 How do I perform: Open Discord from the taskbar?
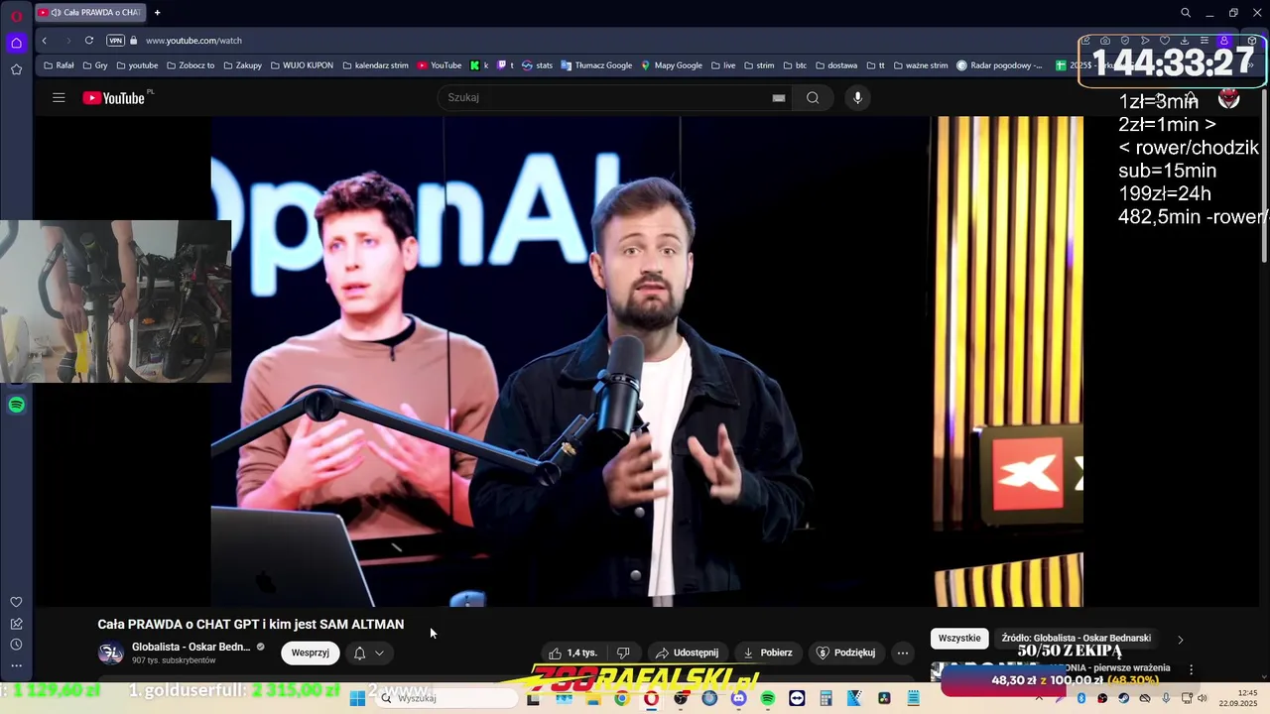click(x=738, y=698)
